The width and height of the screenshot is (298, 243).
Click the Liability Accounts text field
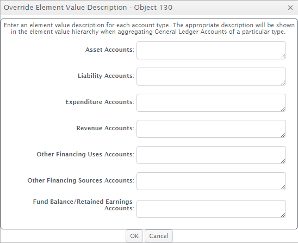click(211, 77)
